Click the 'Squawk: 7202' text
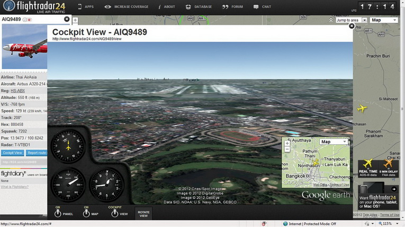The width and height of the screenshot is (405, 227). click(14, 131)
